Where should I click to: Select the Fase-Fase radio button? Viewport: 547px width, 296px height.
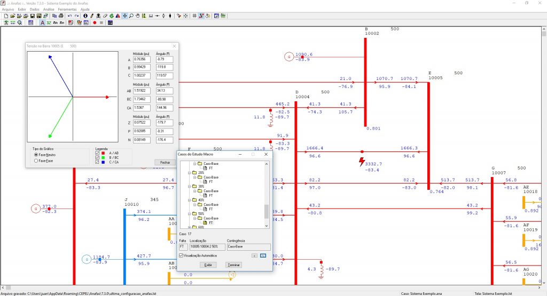(x=36, y=160)
